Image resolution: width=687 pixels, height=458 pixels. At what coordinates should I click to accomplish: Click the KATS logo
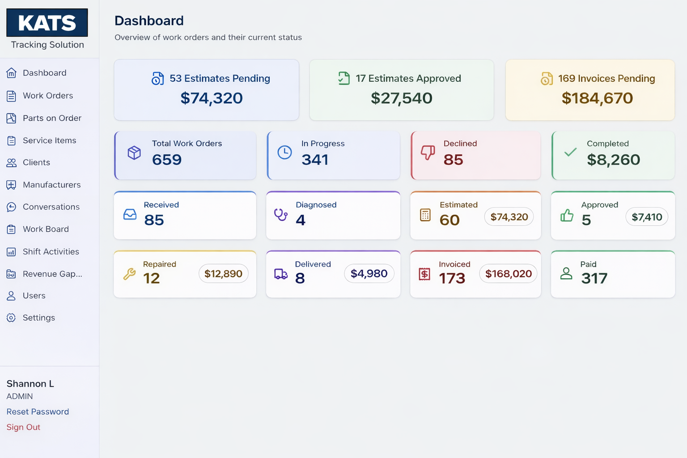pyautogui.click(x=47, y=22)
